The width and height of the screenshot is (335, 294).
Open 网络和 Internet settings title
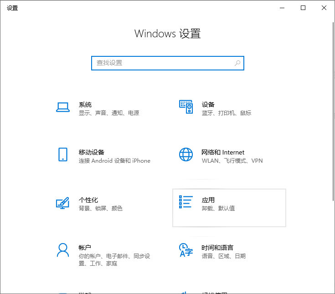(x=223, y=152)
